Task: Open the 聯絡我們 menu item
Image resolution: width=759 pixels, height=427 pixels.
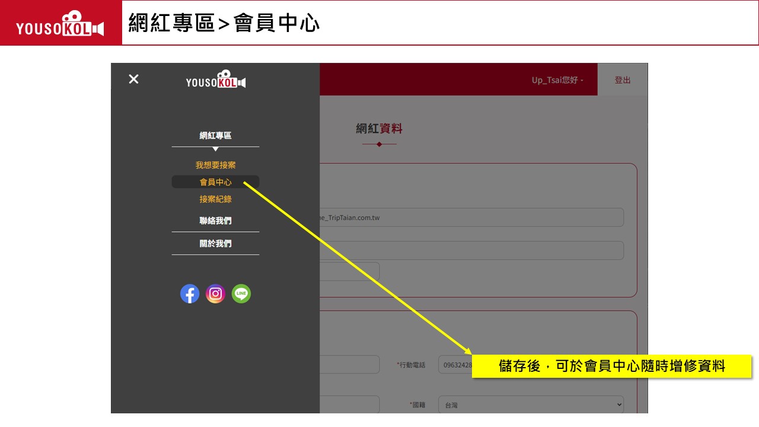Action: (x=215, y=221)
